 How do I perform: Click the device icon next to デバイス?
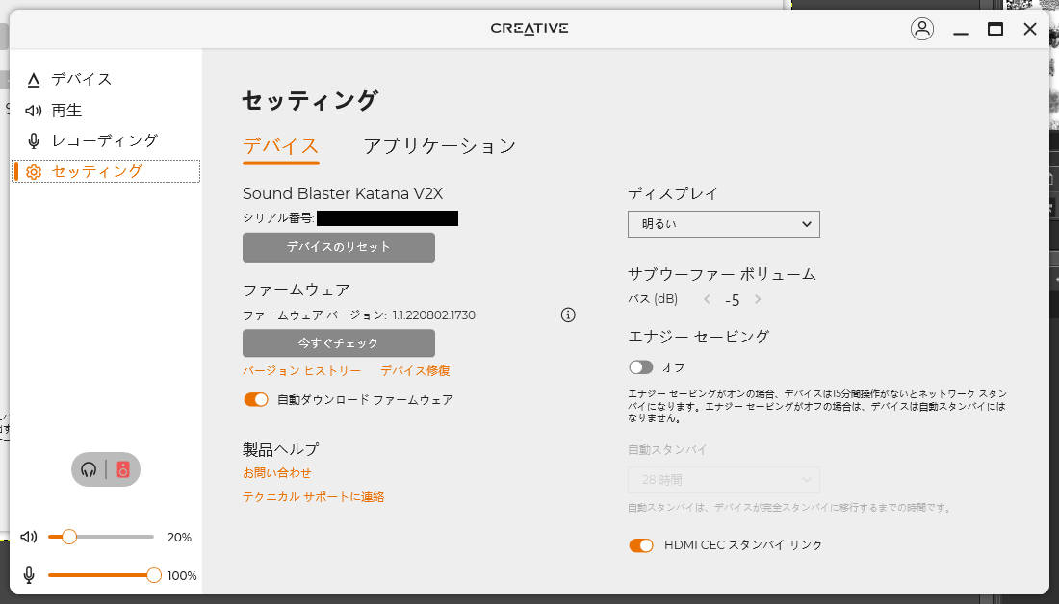tap(33, 80)
